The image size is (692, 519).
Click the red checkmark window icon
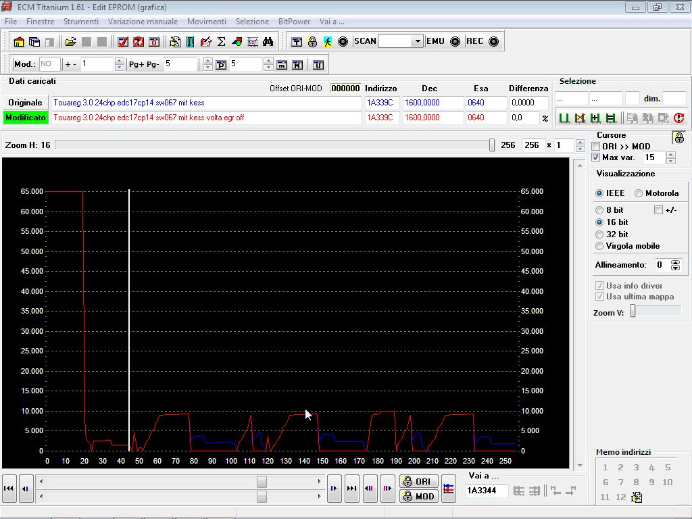pyautogui.click(x=123, y=41)
